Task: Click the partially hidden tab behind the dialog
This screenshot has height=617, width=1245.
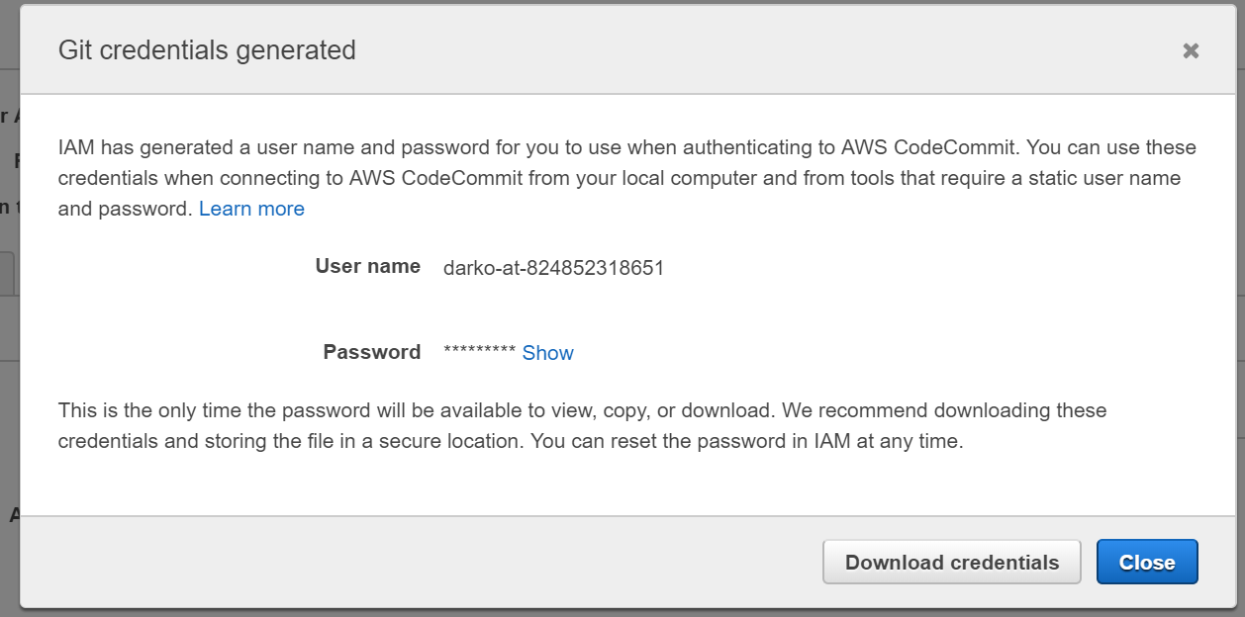Action: [x=7, y=273]
